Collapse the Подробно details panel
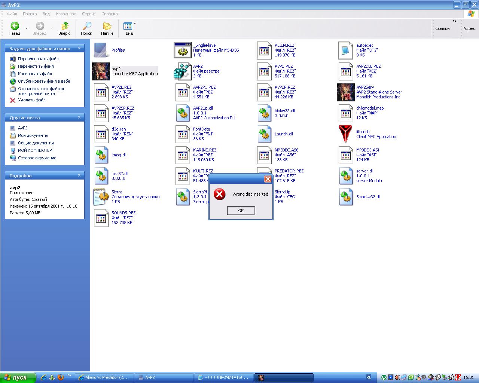Viewport: 479px width, 383px height. click(x=79, y=175)
